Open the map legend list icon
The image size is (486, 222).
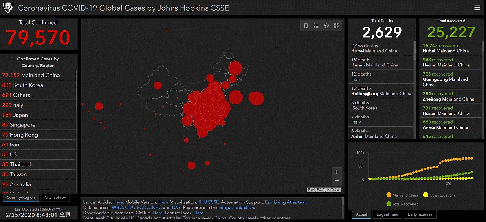(316, 26)
